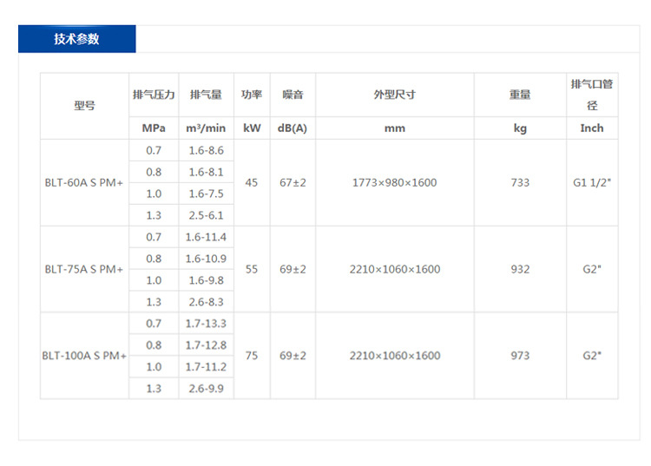Click the kg unit cell
The width and height of the screenshot is (651, 466).
[520, 128]
